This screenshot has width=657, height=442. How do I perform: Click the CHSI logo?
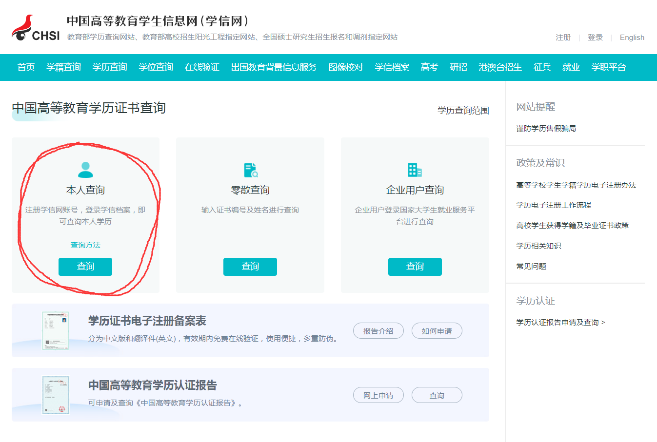[x=36, y=28]
